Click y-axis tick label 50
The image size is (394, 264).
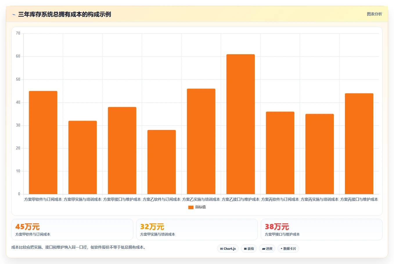pos(18,79)
